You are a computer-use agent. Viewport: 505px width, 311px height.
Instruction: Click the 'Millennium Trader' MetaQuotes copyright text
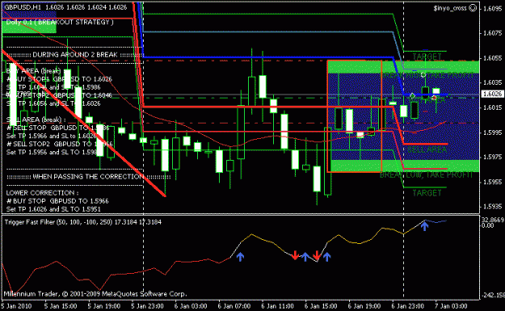(x=95, y=293)
